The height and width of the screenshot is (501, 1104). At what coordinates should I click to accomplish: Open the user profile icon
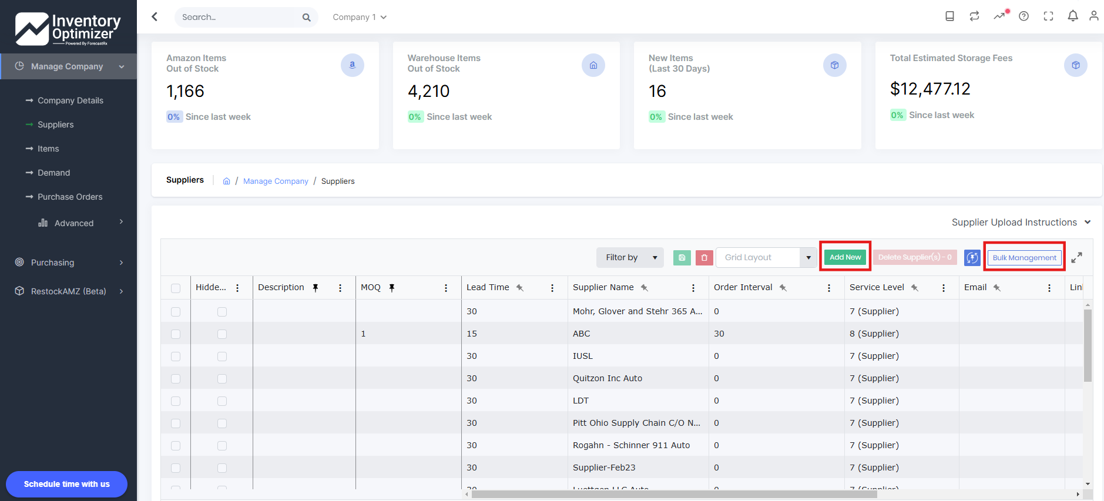tap(1093, 16)
